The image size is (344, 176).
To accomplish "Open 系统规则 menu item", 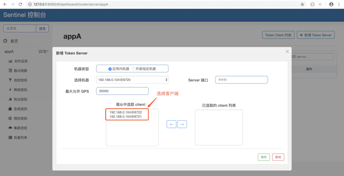I will 21,109.
